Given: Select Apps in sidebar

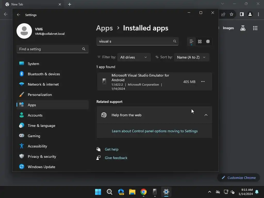Looking at the screenshot, I should [53, 105].
